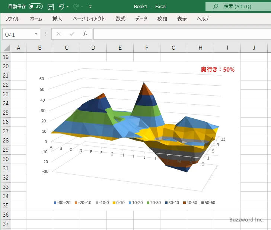
Task: Click the category axis label H
Action: coord(123,155)
